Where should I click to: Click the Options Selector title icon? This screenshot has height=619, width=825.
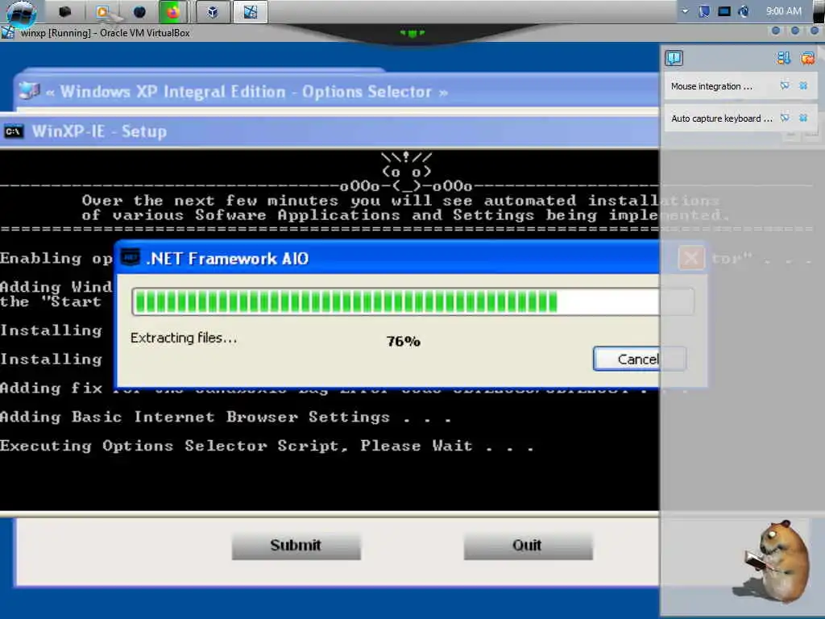pos(30,91)
